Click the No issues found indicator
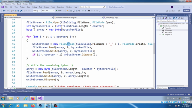 tap(20, 88)
